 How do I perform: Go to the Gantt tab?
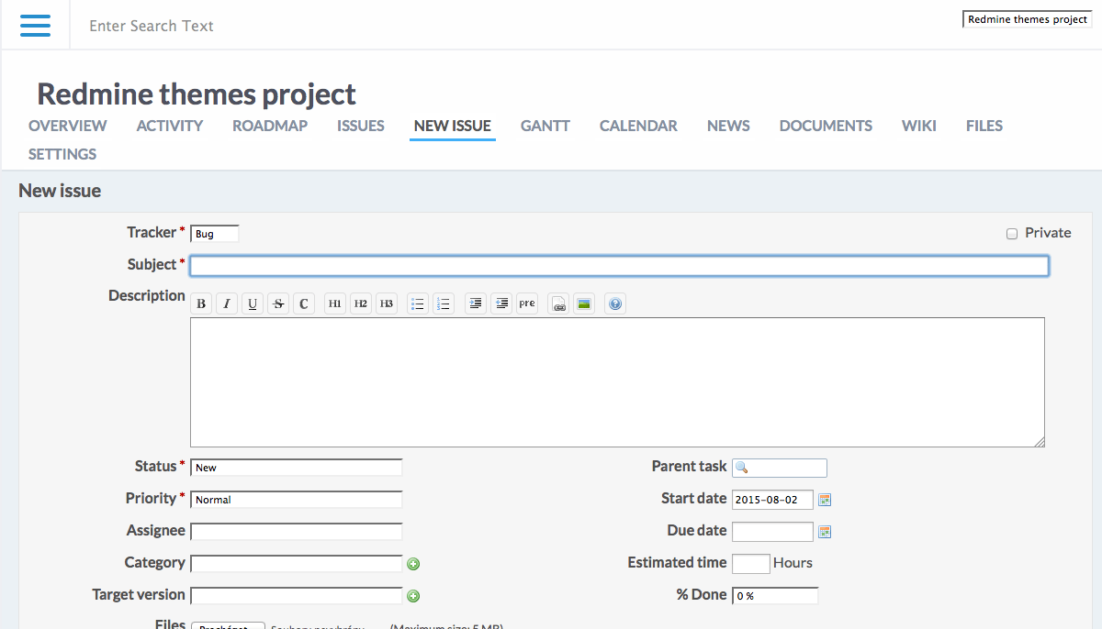coord(545,126)
